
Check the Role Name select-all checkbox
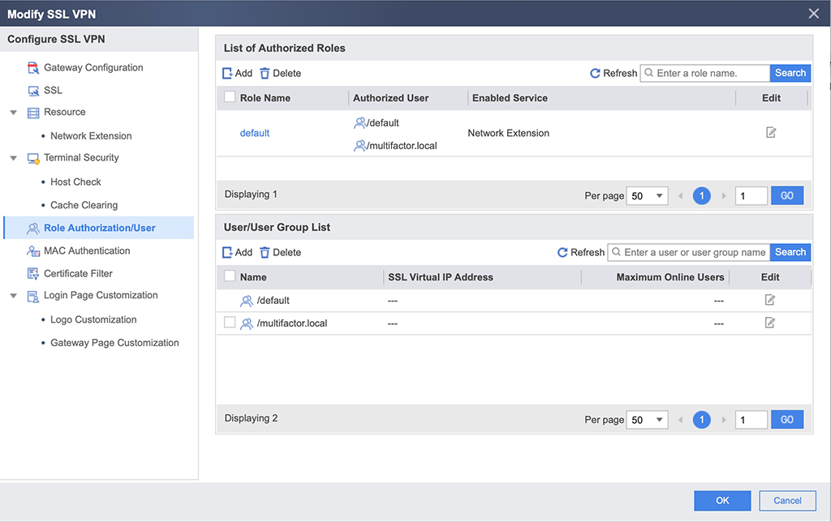(230, 97)
